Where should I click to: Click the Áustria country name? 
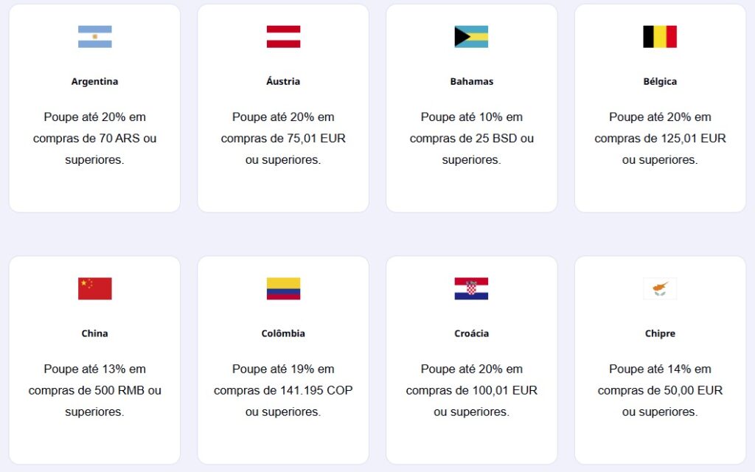point(283,82)
